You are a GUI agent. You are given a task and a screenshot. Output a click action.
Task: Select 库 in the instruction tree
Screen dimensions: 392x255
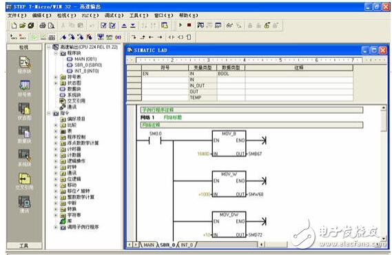click(x=70, y=221)
